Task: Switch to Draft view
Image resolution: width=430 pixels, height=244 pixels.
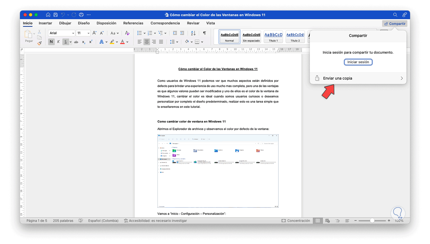Action: coord(347,221)
